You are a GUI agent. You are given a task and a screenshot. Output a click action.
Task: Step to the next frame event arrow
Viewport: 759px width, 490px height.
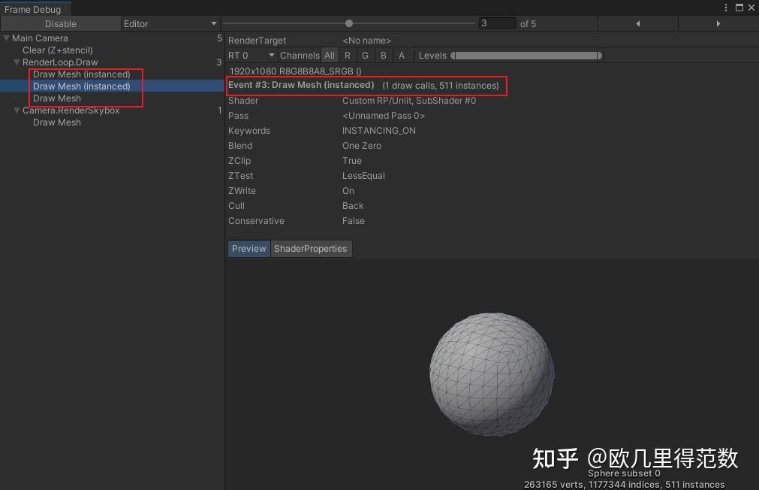pyautogui.click(x=718, y=23)
